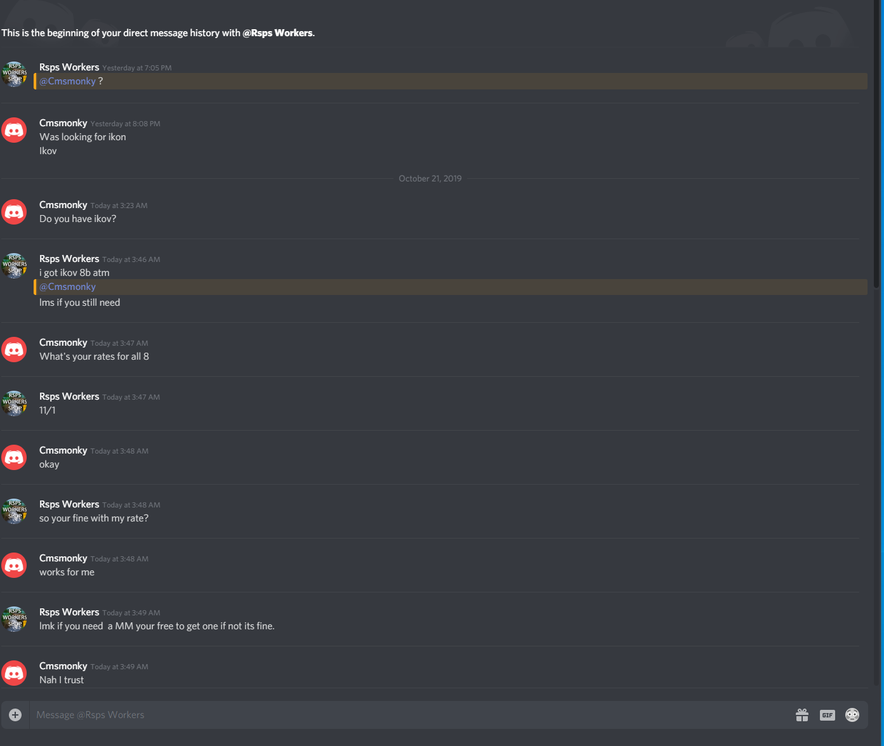This screenshot has height=746, width=884.
Task: Click the @Cmsmonky mention below "i got ikov 8b atm"
Action: click(67, 287)
